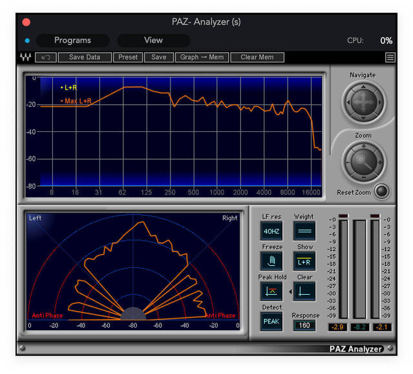Click the Waves logo icon

coord(25,57)
